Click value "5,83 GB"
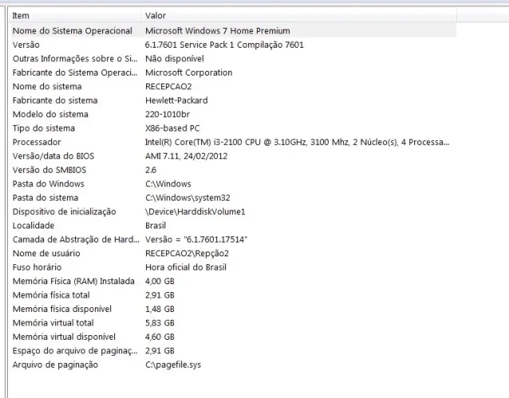Screen dimensions: 509x398 point(160,323)
